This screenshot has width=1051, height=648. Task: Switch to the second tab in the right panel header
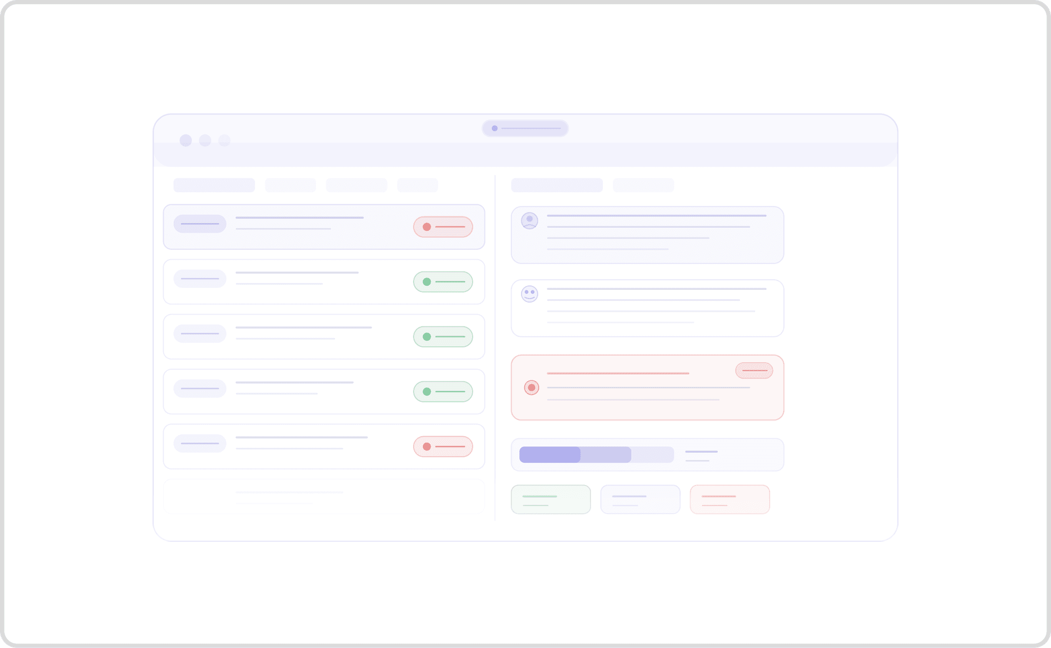pyautogui.click(x=643, y=185)
